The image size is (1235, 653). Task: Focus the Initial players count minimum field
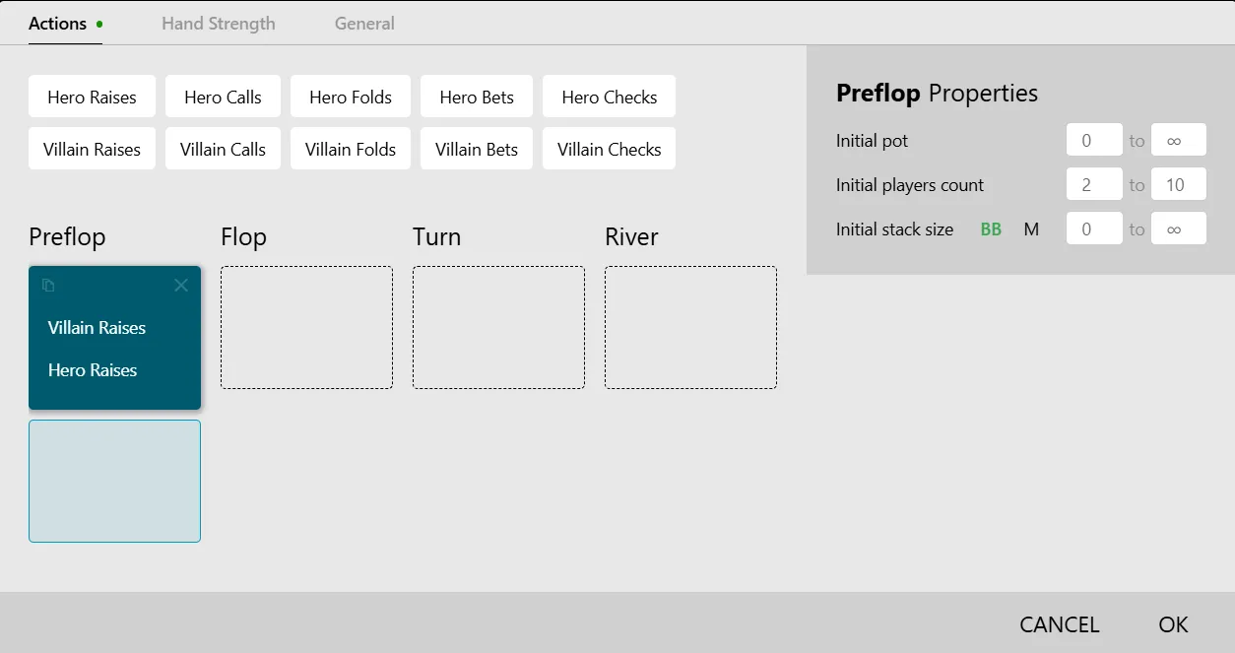click(x=1094, y=184)
